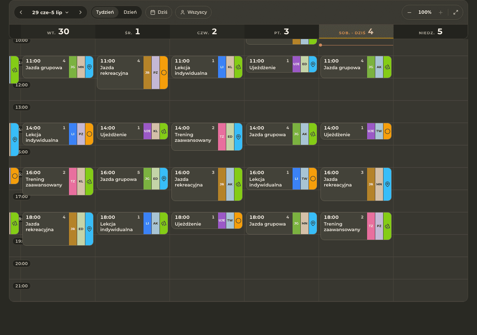Viewport: 477px width, 335px height.
Task: Zoom in with plus icon
Action: 440,12
